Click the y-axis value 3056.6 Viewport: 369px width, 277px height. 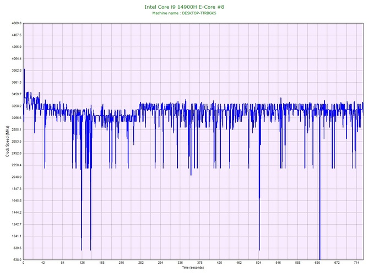tap(17, 118)
